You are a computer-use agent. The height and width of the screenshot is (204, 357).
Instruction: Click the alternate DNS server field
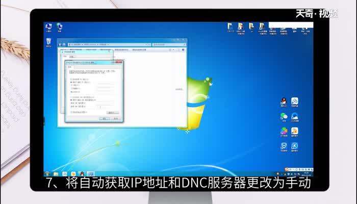(106, 107)
